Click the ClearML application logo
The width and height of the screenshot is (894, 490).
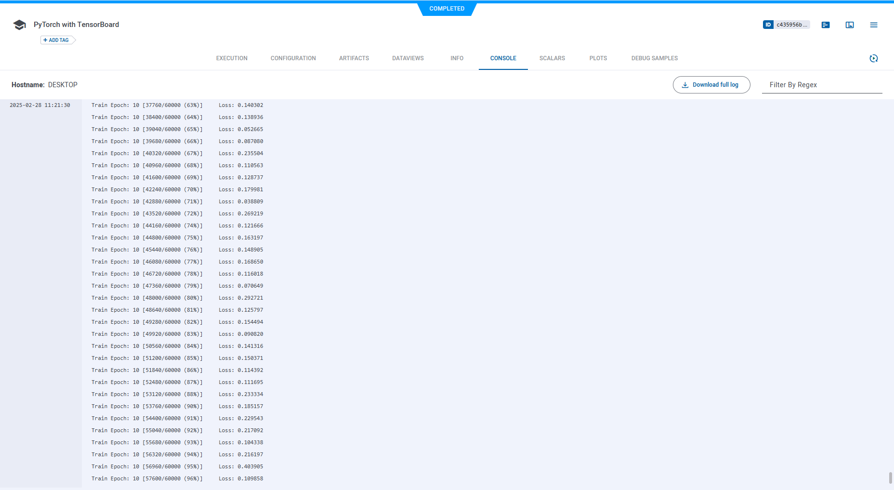click(19, 25)
